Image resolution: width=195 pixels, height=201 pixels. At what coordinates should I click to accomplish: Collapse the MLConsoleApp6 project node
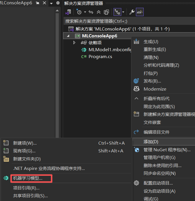[x=68, y=36]
